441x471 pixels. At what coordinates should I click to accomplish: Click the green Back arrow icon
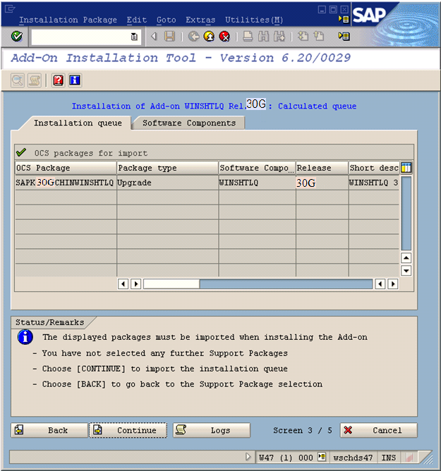pos(193,37)
